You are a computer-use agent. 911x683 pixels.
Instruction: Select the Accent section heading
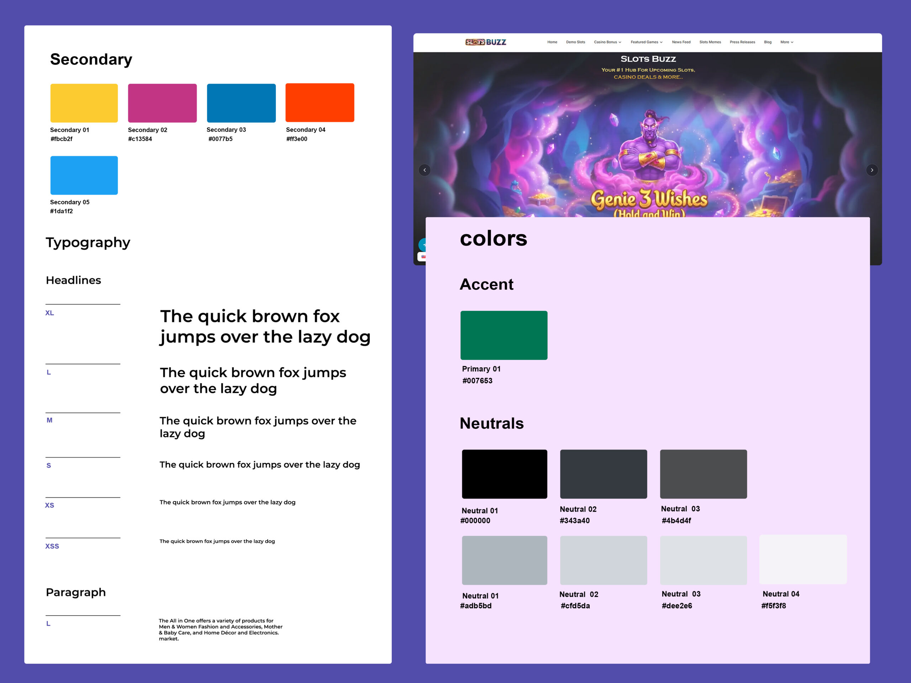coord(486,284)
